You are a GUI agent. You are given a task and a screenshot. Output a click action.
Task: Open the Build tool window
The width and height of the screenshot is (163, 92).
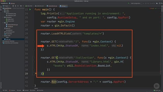click(19, 90)
